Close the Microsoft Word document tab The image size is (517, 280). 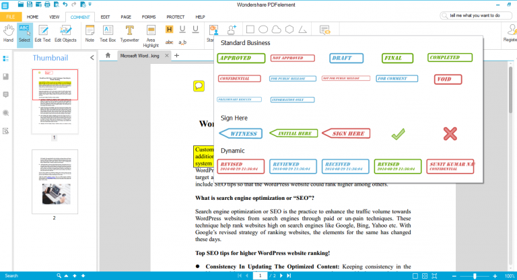click(167, 55)
